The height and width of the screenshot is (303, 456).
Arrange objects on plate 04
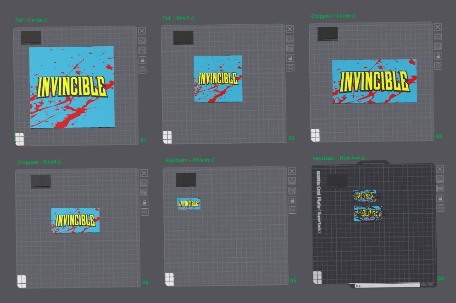[144, 192]
